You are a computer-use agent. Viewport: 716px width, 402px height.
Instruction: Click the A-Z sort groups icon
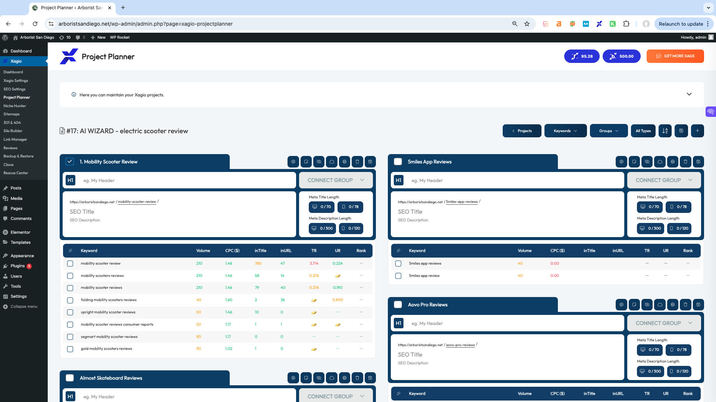coord(665,131)
